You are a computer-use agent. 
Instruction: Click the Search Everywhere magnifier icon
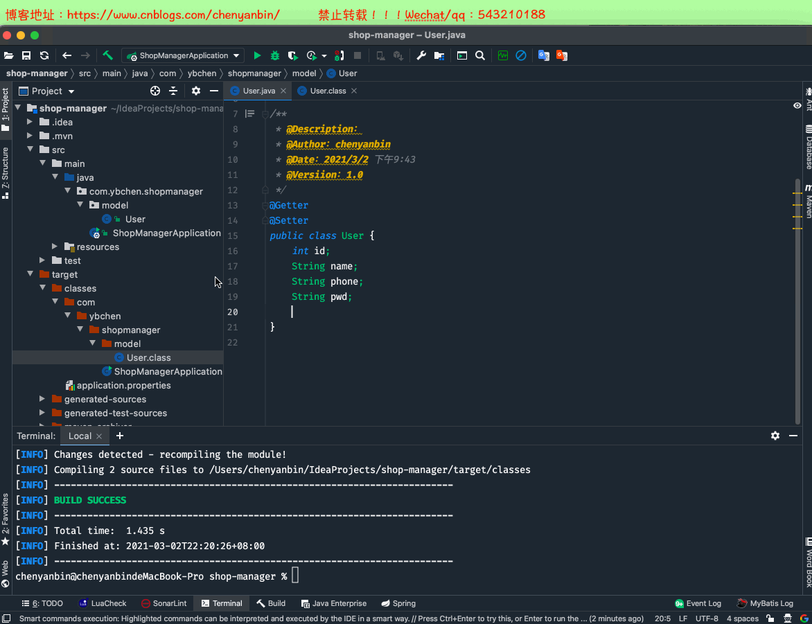pyautogui.click(x=480, y=55)
